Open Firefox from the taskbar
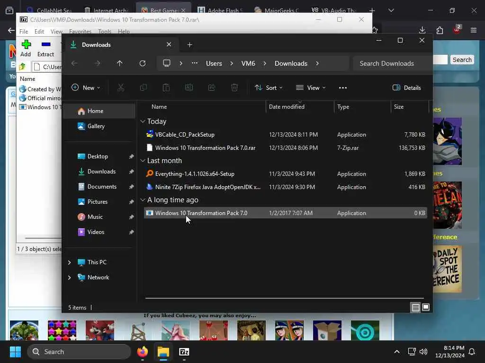 (x=143, y=352)
